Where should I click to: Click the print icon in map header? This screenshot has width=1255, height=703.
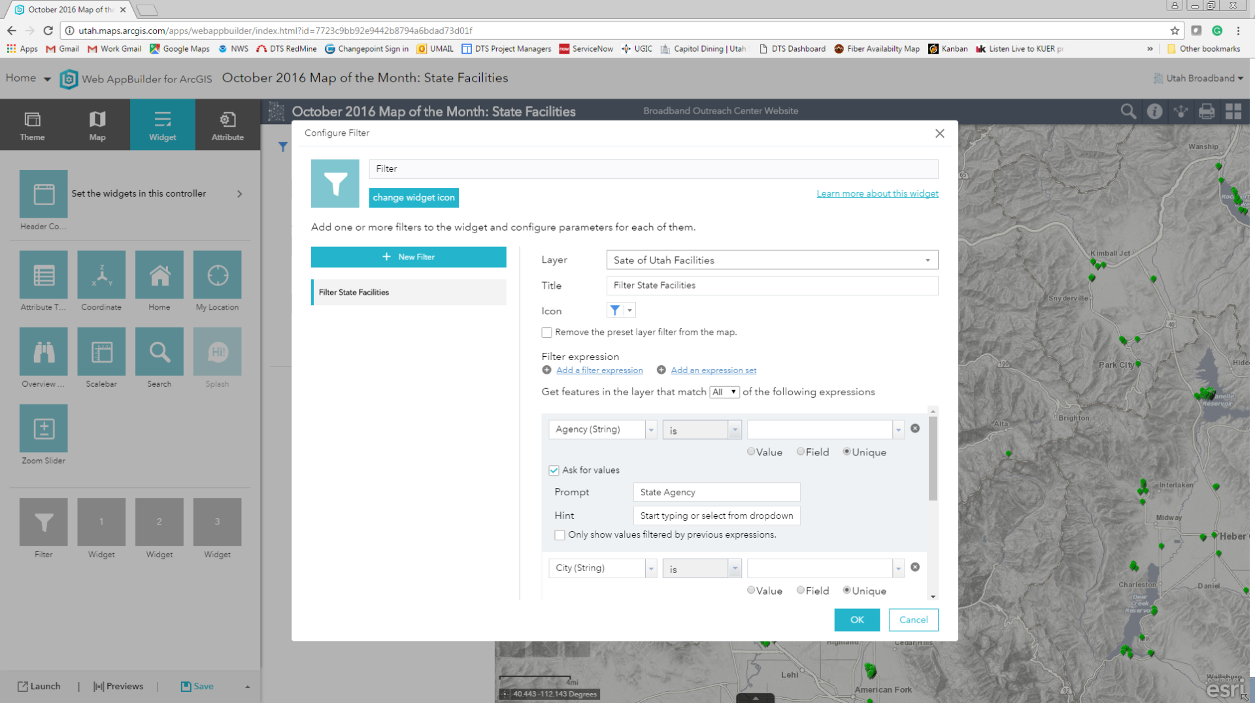tap(1207, 111)
